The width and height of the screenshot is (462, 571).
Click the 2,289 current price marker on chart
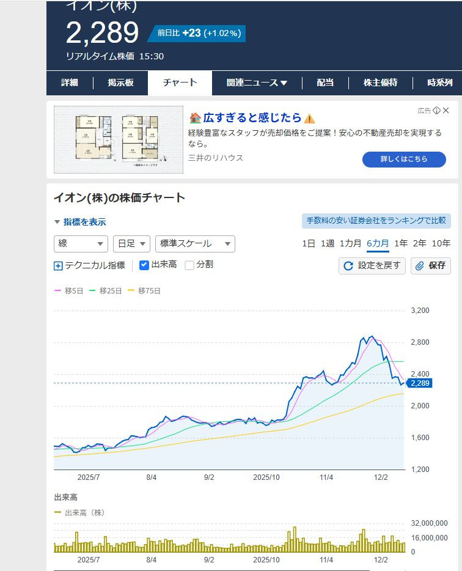419,383
